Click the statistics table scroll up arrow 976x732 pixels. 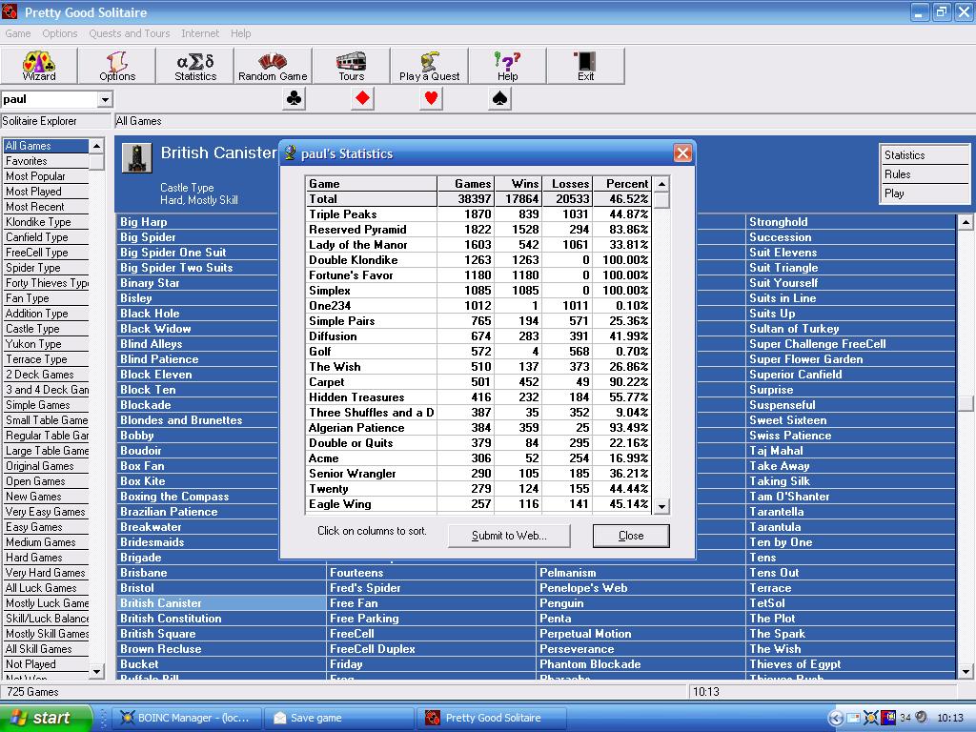661,184
